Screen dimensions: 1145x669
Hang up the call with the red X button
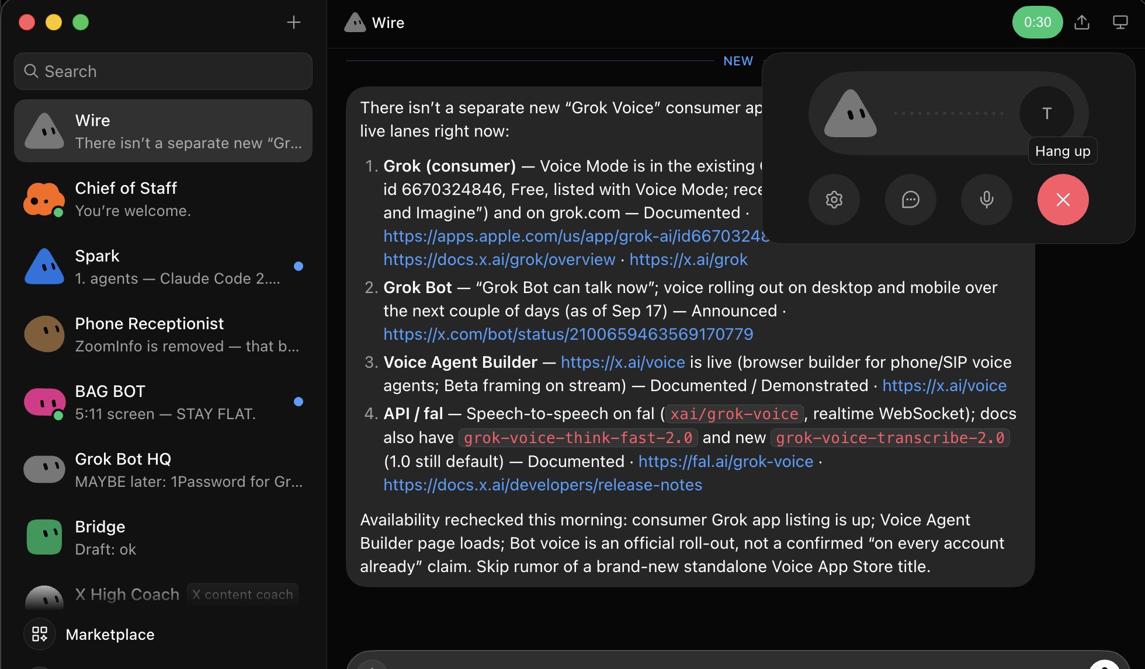(x=1063, y=200)
